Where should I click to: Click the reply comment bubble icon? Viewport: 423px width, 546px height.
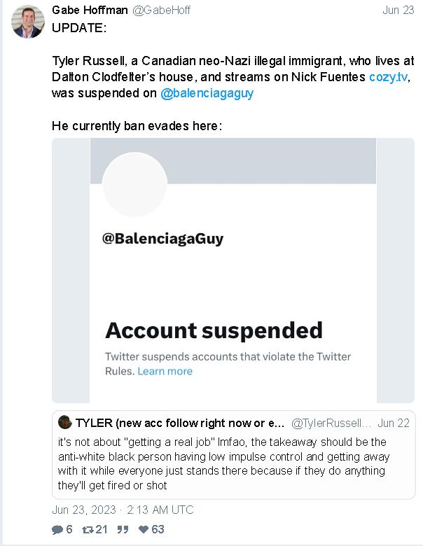tap(57, 530)
